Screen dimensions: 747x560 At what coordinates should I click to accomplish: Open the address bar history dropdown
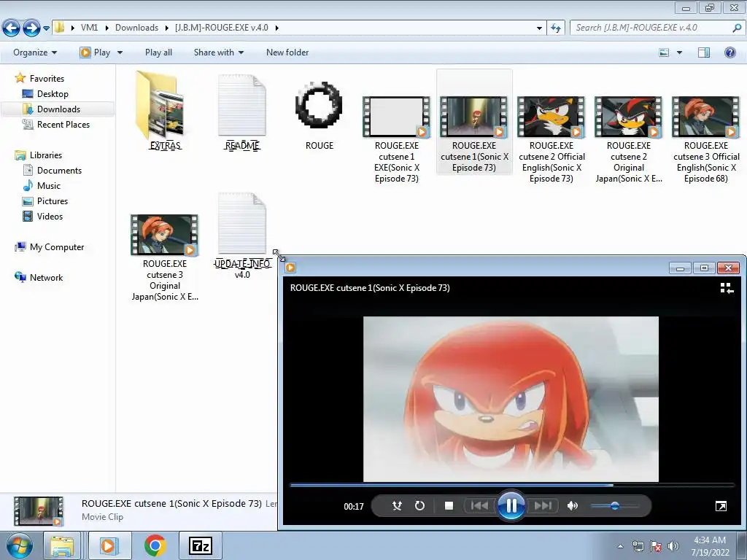pyautogui.click(x=539, y=28)
